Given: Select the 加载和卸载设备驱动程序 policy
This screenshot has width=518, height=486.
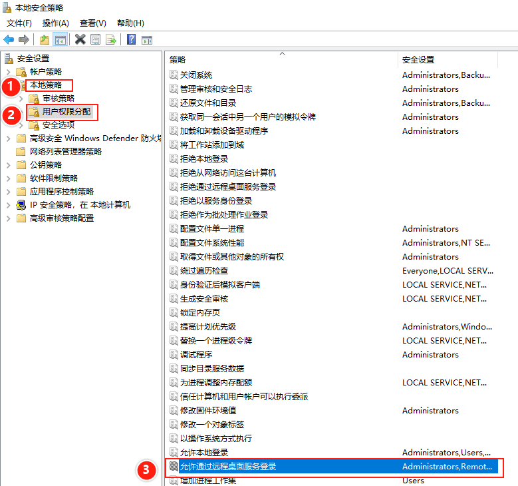Looking at the screenshot, I should click(x=223, y=131).
